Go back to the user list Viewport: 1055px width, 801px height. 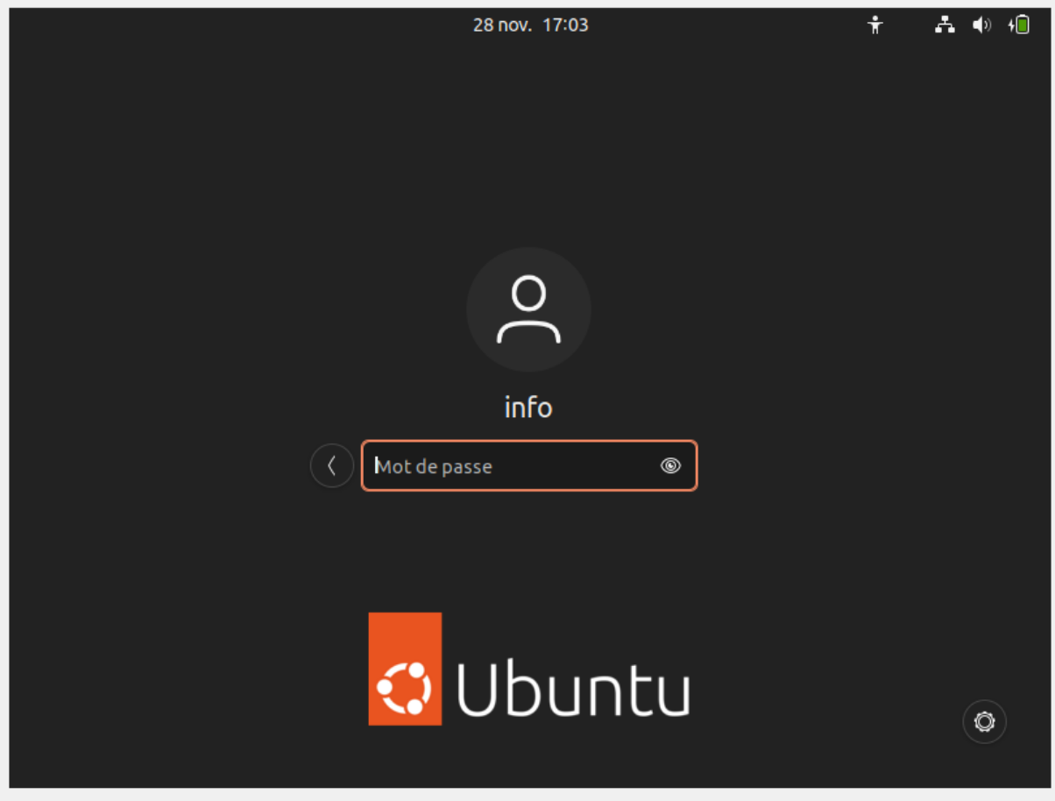(x=332, y=465)
